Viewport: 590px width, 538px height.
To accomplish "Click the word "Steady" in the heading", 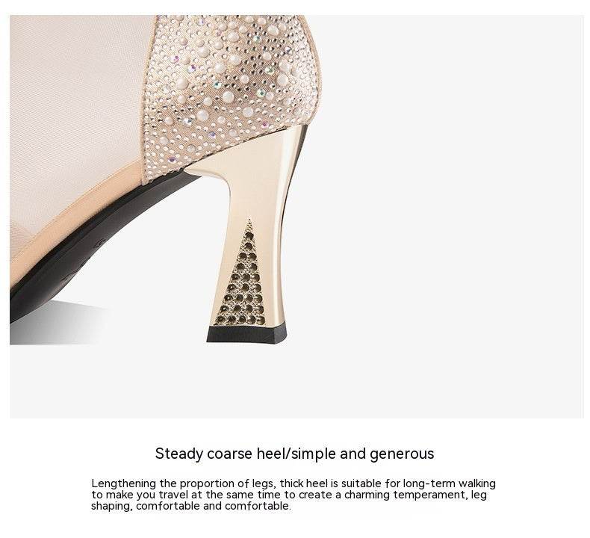I will pos(178,454).
